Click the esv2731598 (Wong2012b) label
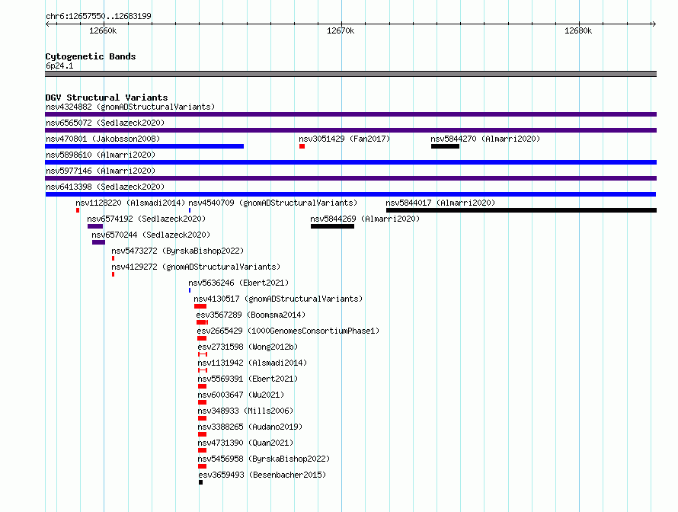The image size is (678, 512). (248, 347)
